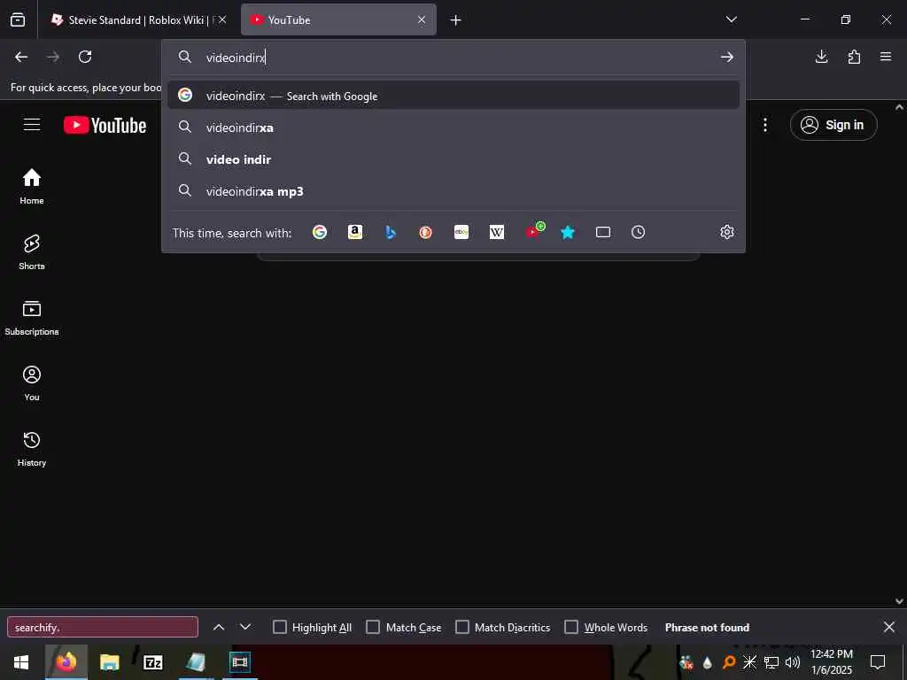Screen dimensions: 907x680
Task: Open the list all tabs dropdown
Action: point(731,19)
